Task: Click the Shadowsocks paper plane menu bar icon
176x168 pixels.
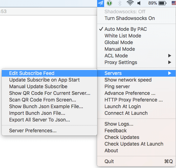Action: point(101,3)
